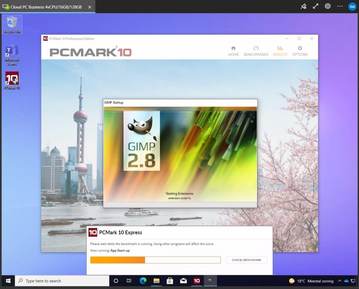Minimize the PCMark 10 window

pos(287,39)
